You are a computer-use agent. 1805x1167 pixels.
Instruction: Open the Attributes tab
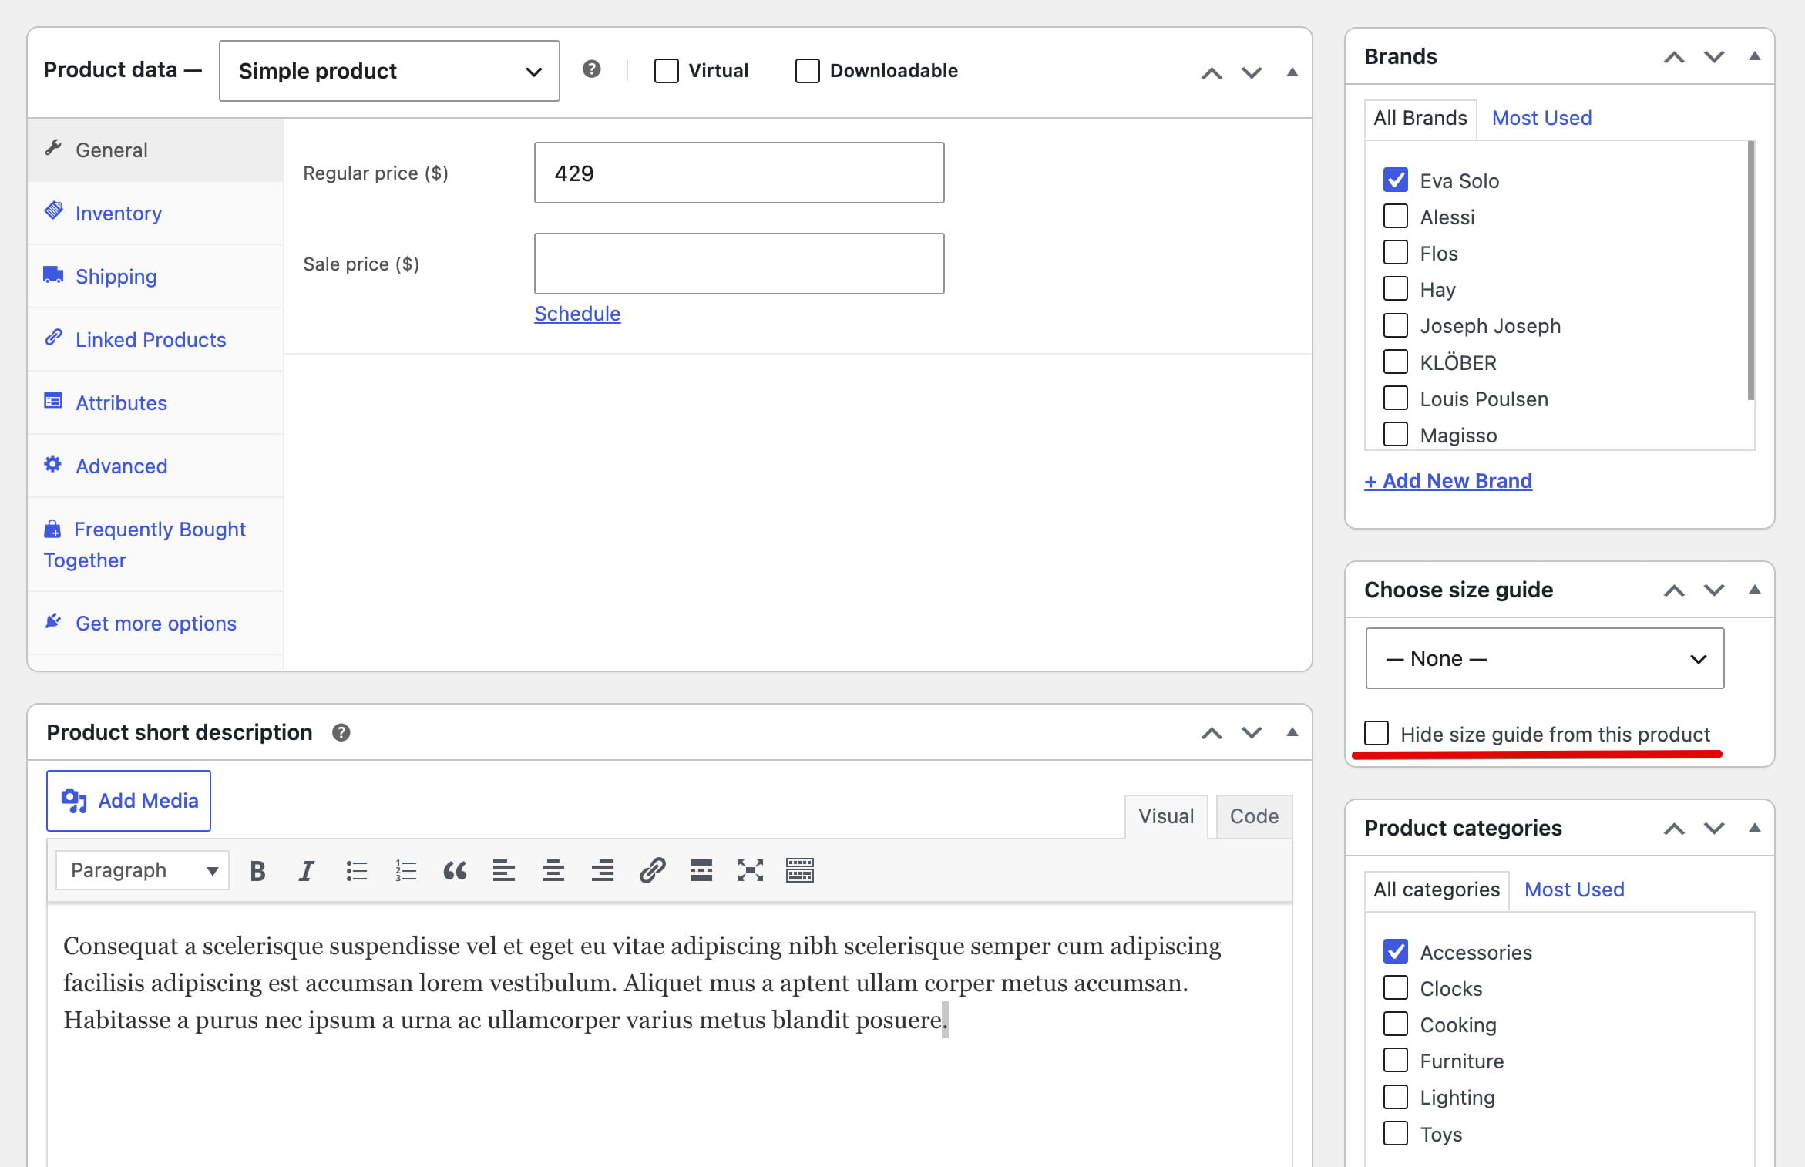click(x=156, y=403)
